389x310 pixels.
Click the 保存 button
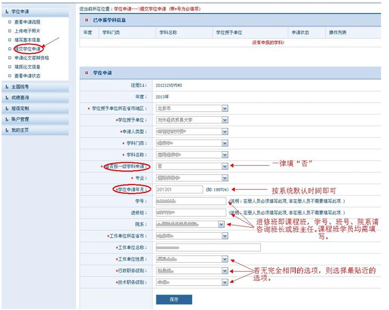[174, 299]
